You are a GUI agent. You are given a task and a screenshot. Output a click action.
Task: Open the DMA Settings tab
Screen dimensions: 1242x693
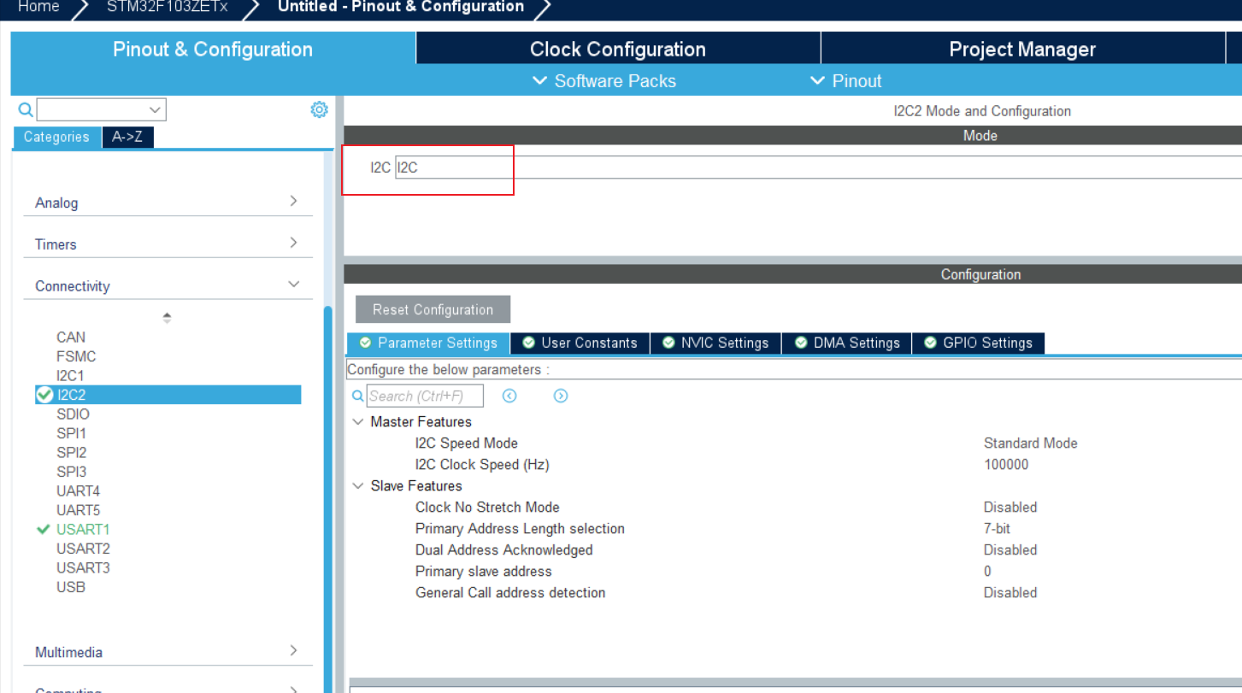(847, 343)
